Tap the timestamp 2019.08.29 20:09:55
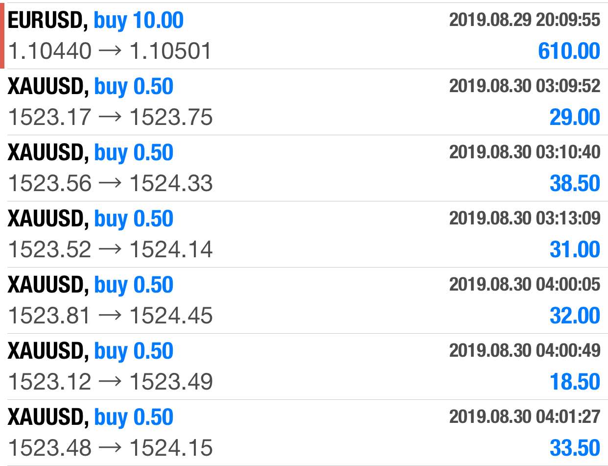 524,20
